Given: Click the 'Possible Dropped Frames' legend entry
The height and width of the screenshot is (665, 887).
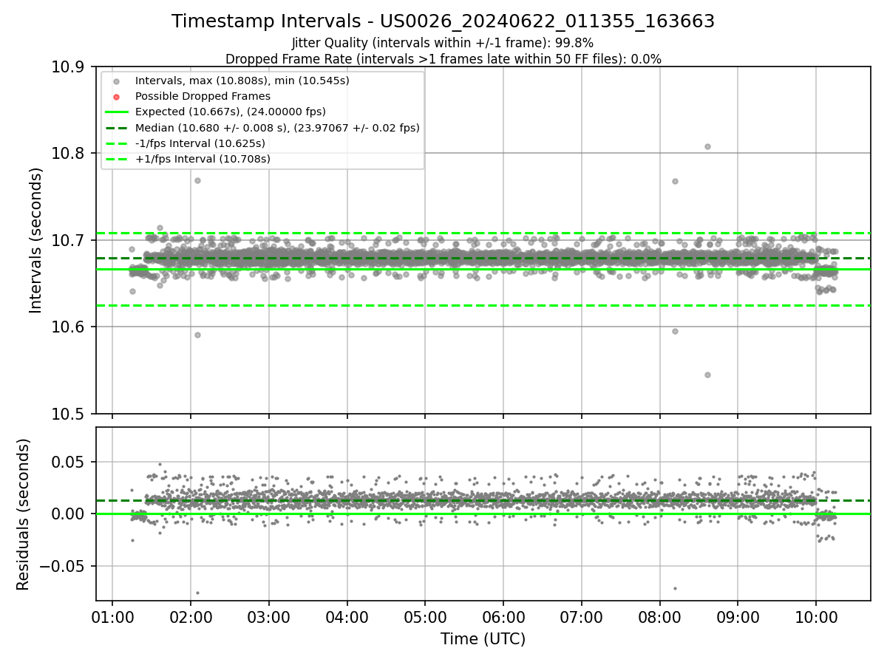Looking at the screenshot, I should tap(203, 96).
